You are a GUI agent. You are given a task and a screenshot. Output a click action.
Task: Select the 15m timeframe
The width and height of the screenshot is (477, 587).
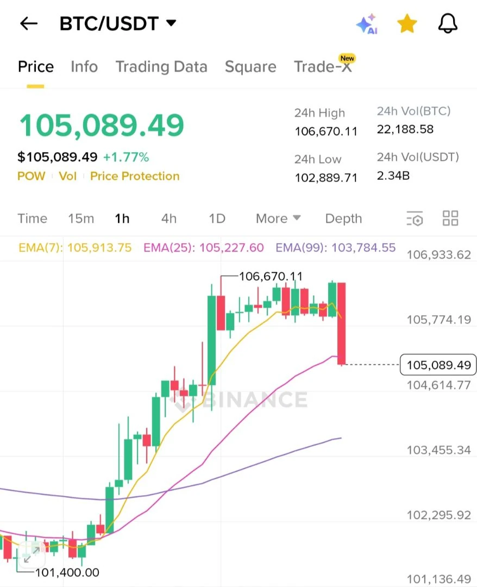coord(81,218)
